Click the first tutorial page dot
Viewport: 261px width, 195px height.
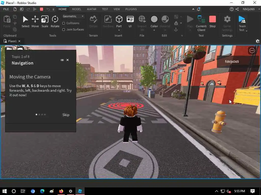[36, 115]
